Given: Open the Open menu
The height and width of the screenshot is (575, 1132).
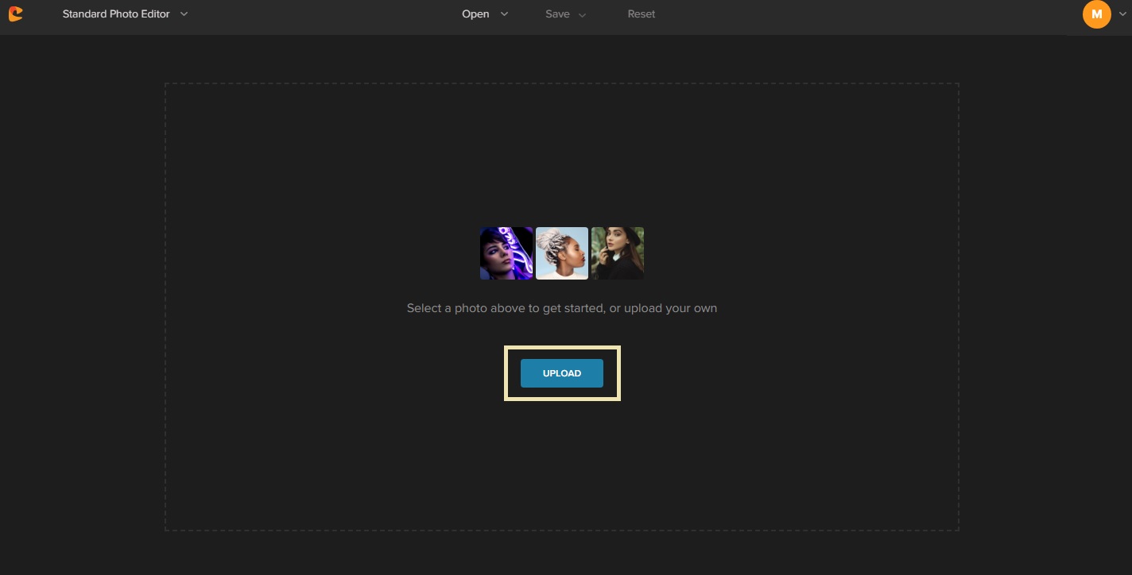Looking at the screenshot, I should click(475, 14).
